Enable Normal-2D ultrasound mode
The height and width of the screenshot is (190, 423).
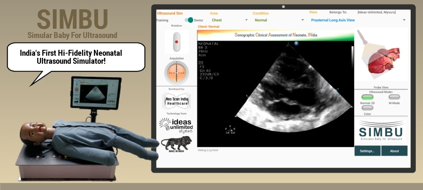pos(367,97)
